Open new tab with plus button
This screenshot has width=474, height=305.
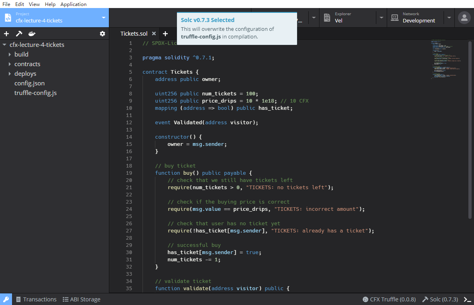[x=165, y=34]
